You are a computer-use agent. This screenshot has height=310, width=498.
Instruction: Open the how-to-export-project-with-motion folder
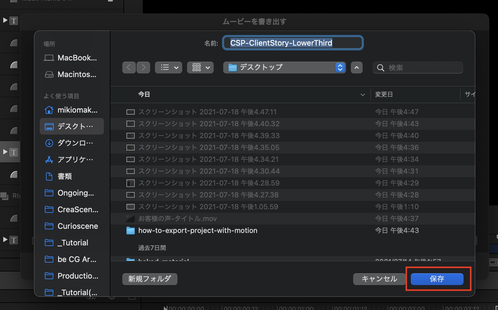point(293,230)
